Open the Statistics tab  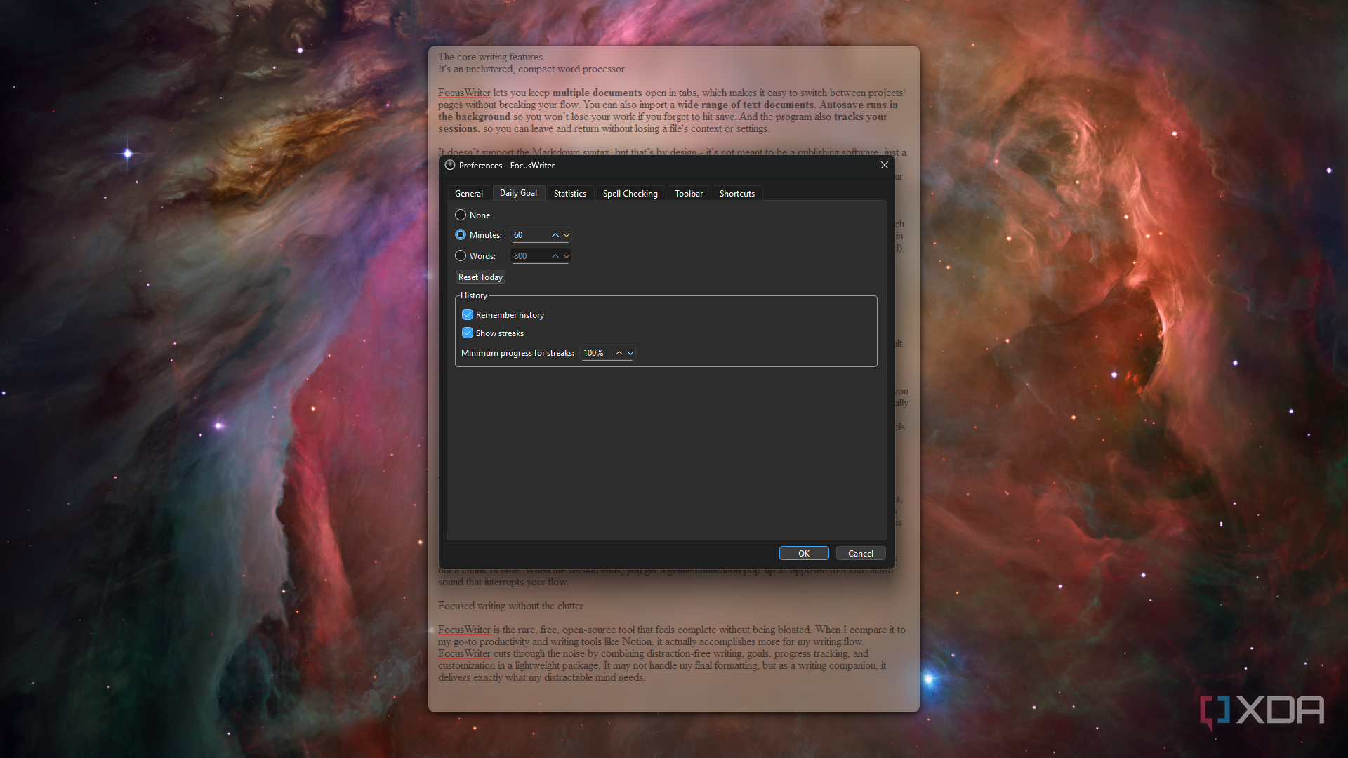569,193
